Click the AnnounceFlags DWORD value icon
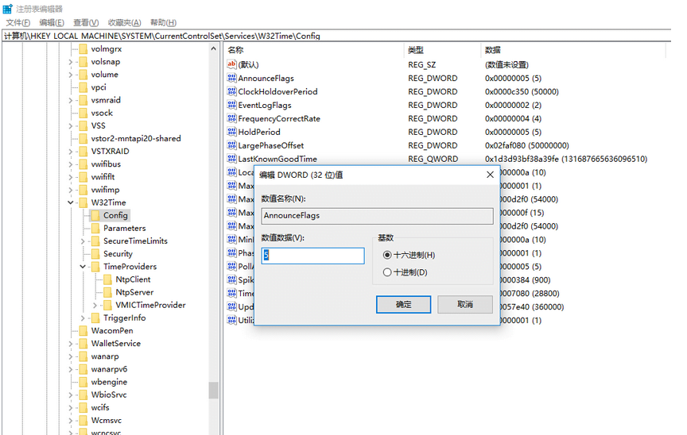The height and width of the screenshot is (435, 687). (231, 79)
